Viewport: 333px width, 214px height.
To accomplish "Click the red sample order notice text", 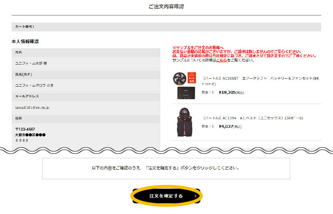I will pyautogui.click(x=244, y=52).
